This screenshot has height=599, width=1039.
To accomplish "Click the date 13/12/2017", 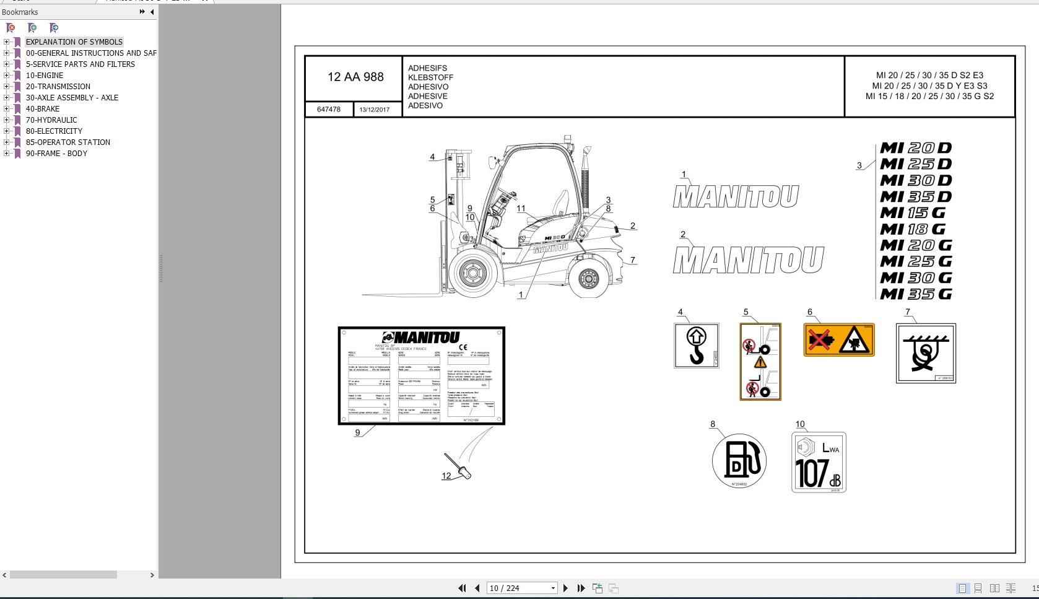I will click(375, 110).
